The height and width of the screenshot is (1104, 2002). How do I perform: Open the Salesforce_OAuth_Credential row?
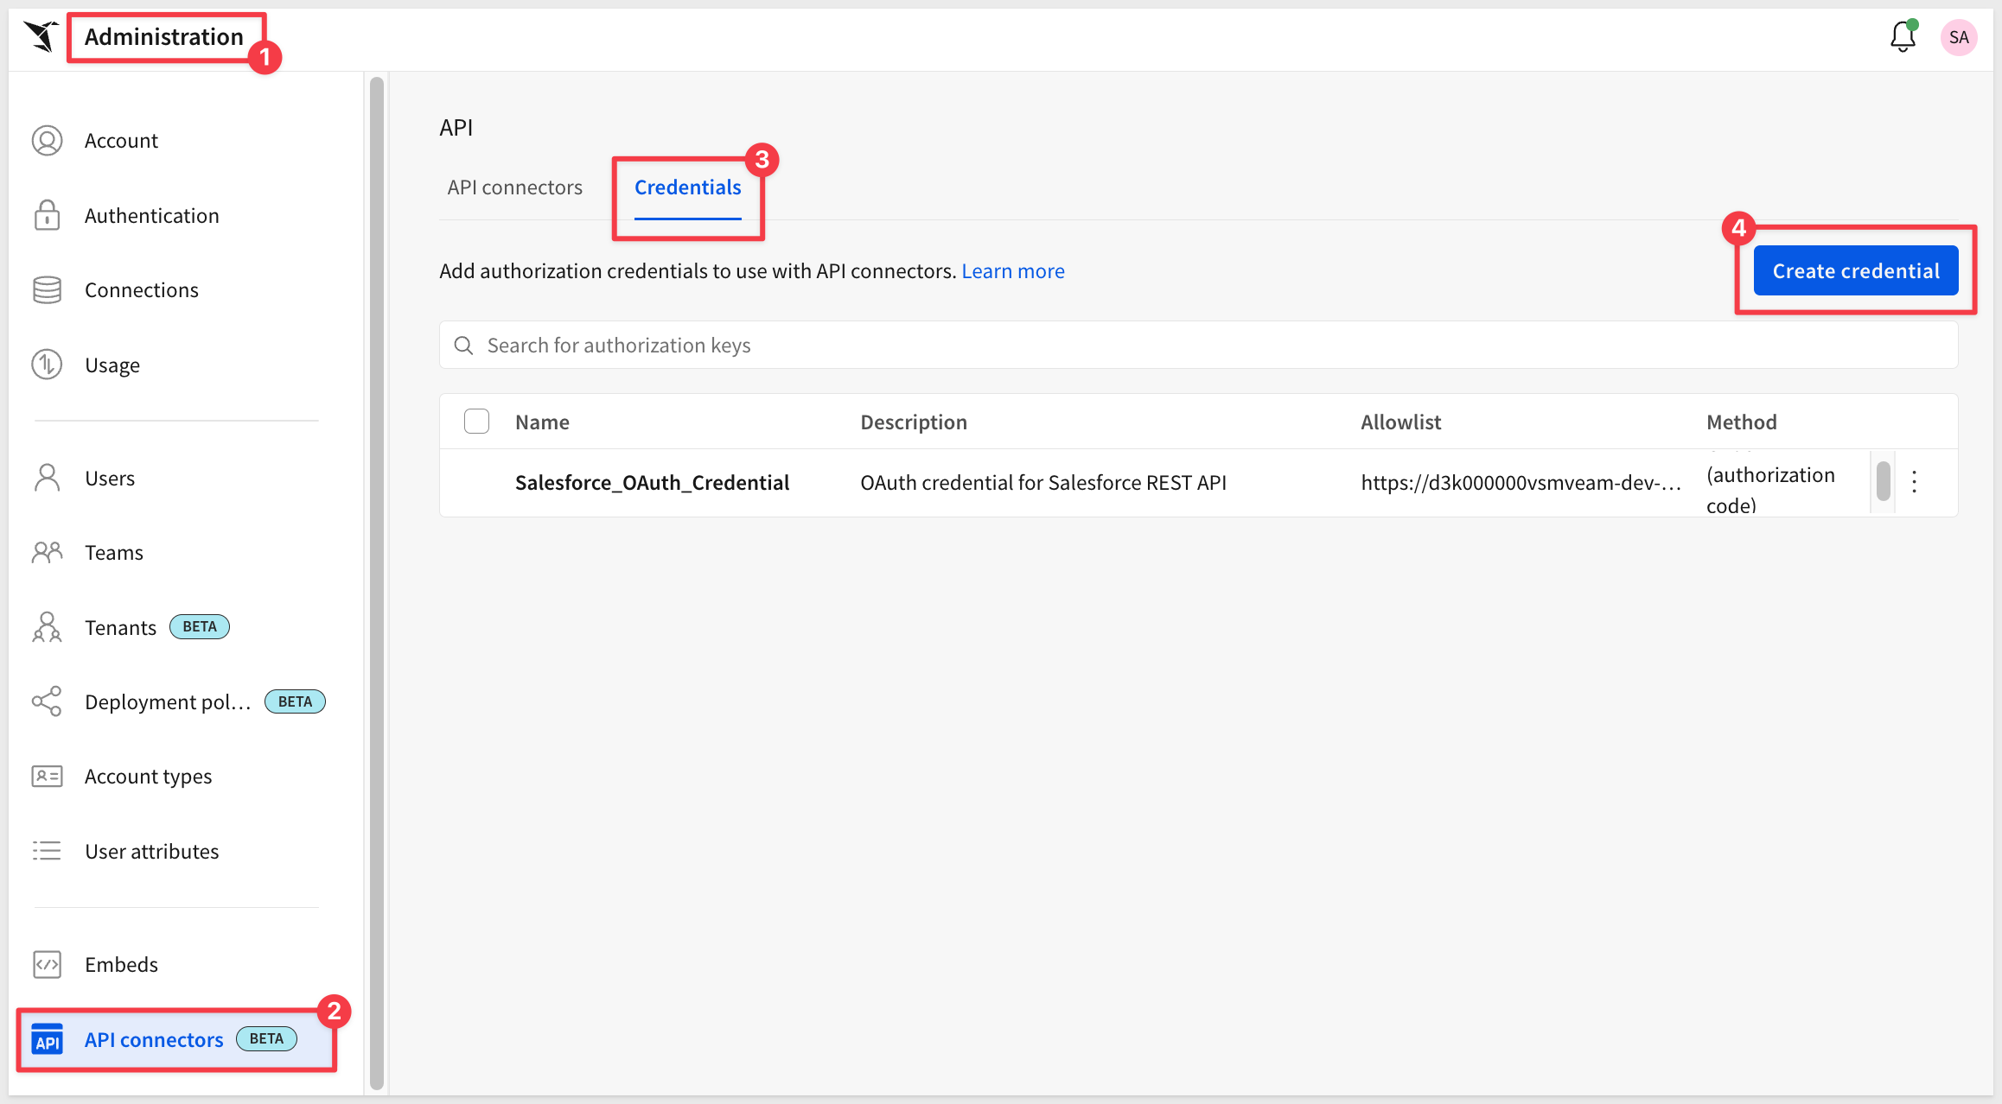[x=652, y=483]
